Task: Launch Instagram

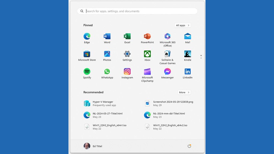Action: click(127, 72)
